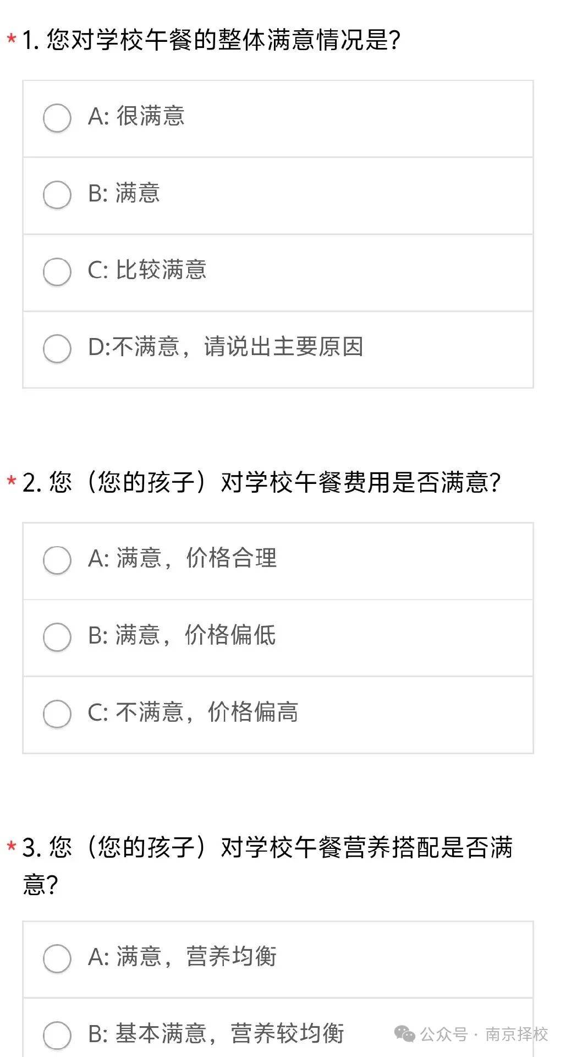Image resolution: width=566 pixels, height=1057 pixels.
Task: Pick the radio button for 不满意，价格偏高
Action: (x=57, y=714)
